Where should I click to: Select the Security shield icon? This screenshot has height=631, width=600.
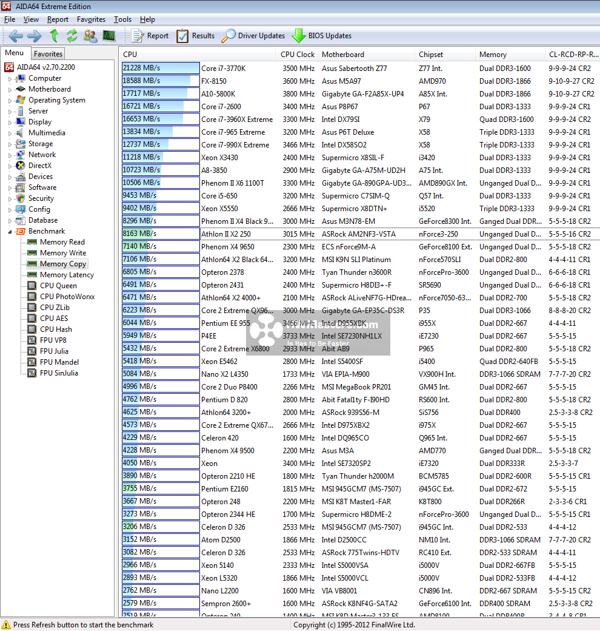tap(20, 198)
